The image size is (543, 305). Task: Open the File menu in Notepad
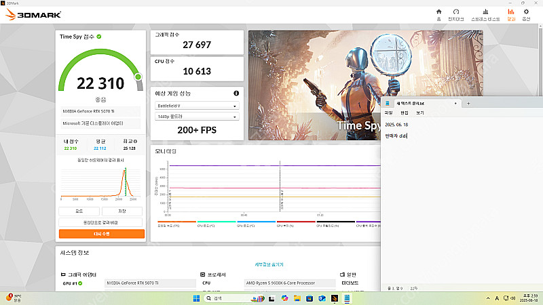point(388,113)
